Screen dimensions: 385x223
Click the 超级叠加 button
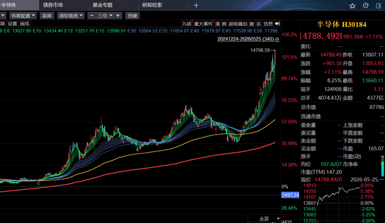[238, 23]
